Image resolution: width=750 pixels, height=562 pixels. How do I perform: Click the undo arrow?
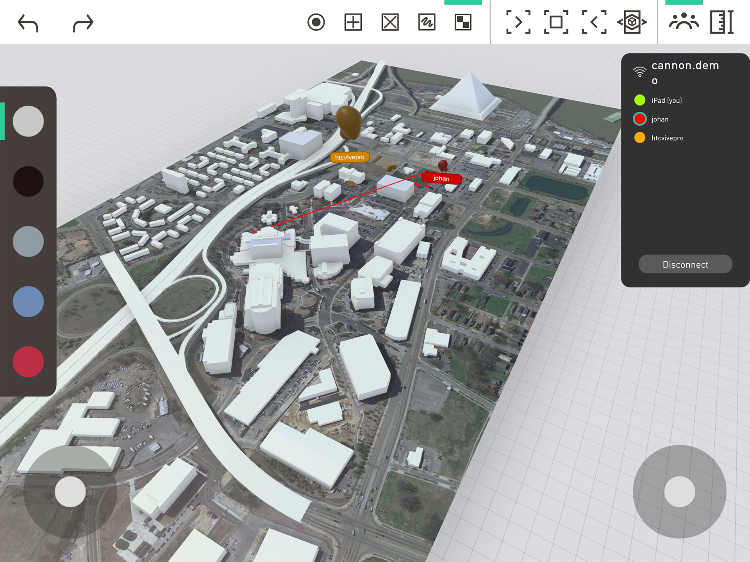point(28,23)
